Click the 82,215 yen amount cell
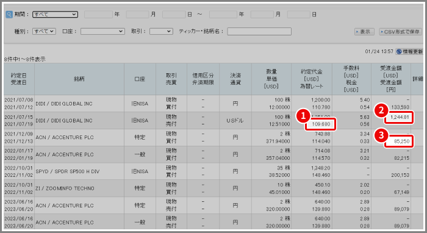Image resolution: width=427 pixels, height=233 pixels. coord(401,158)
